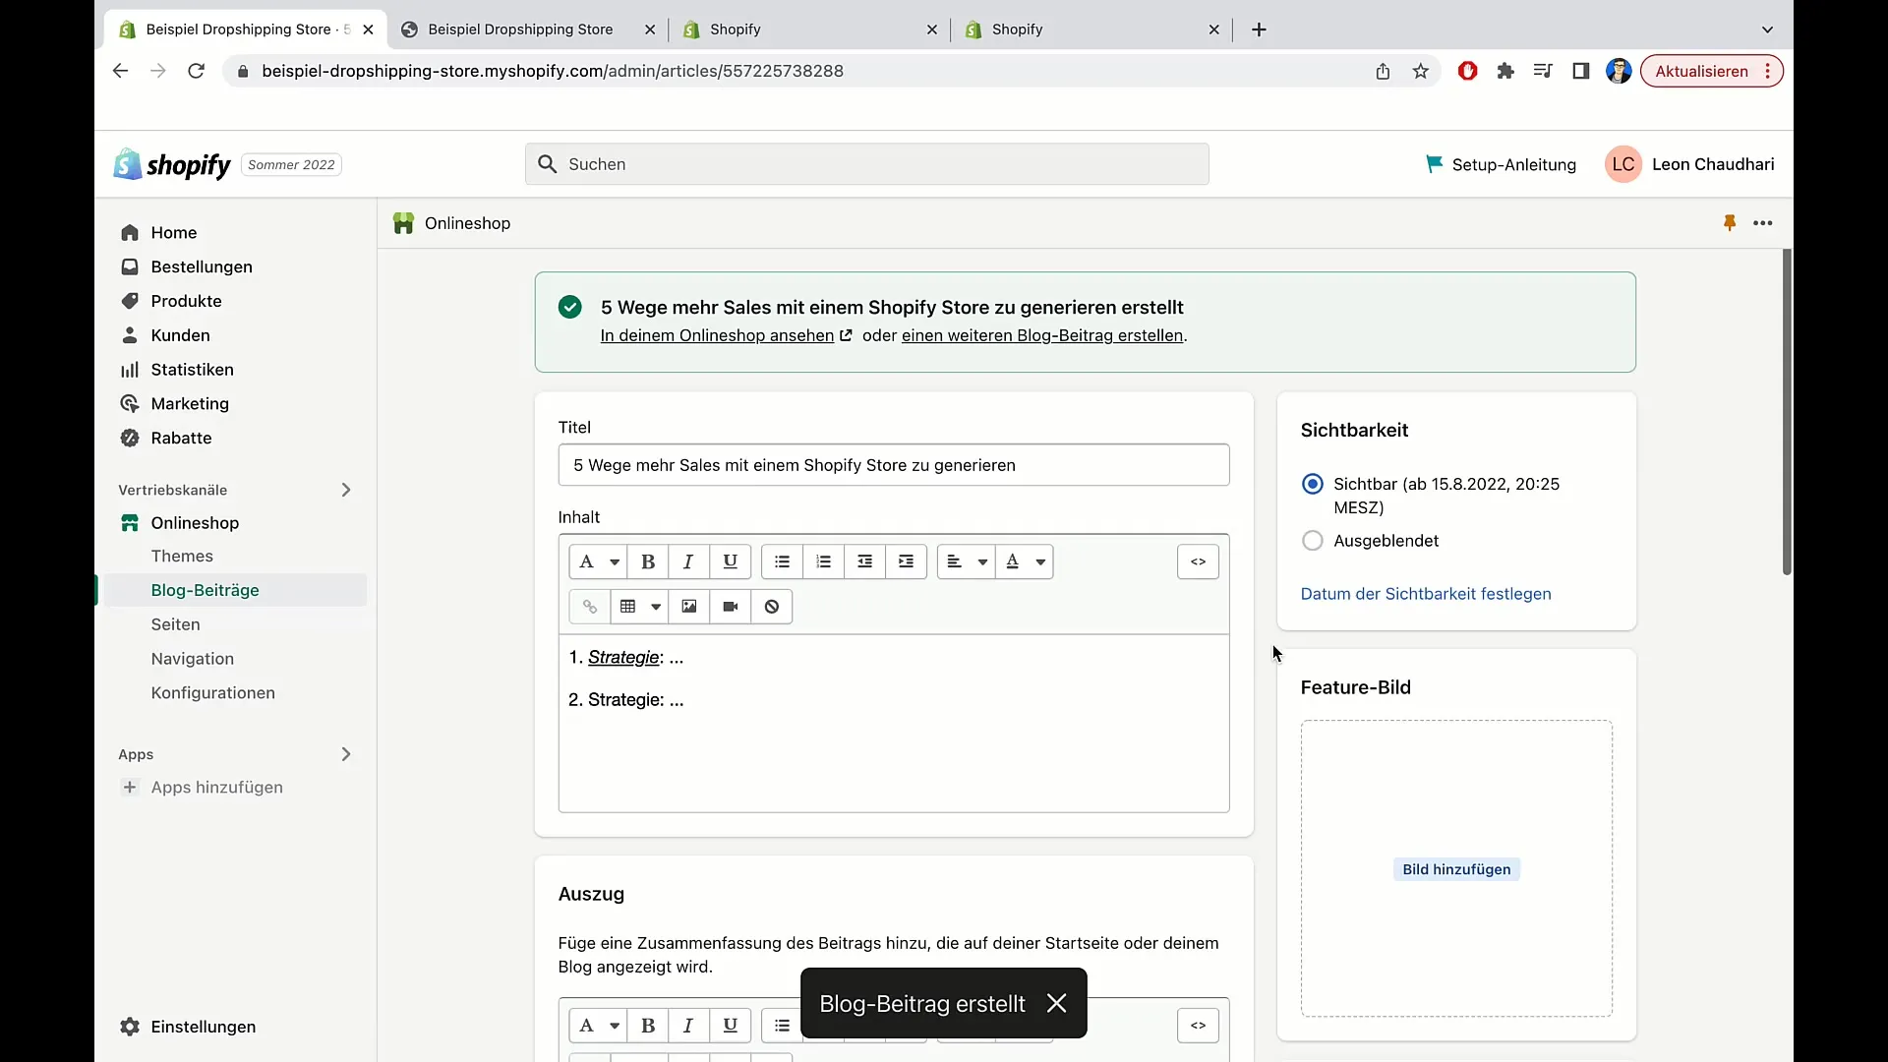Click Datum der Sichtbarkeit festlegen link

point(1427,593)
